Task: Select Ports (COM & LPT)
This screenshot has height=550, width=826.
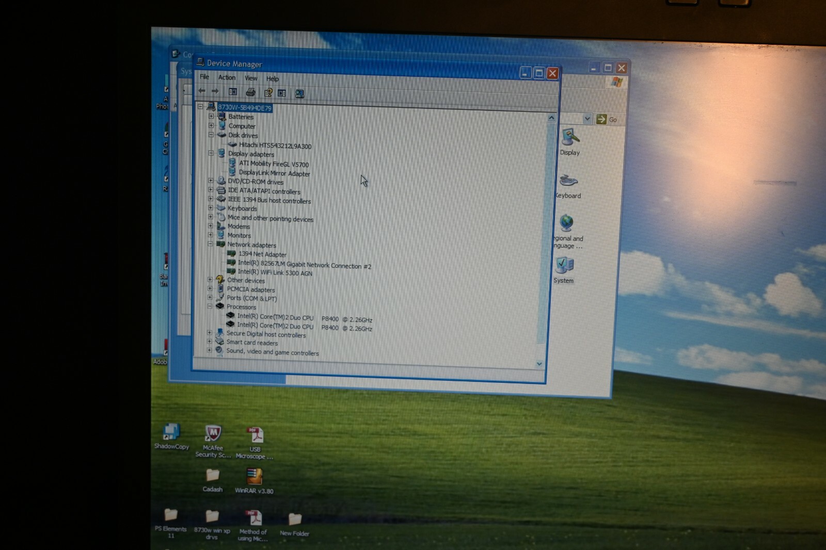Action: pos(251,298)
